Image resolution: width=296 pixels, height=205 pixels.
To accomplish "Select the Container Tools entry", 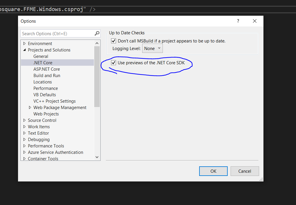I will 43,158.
